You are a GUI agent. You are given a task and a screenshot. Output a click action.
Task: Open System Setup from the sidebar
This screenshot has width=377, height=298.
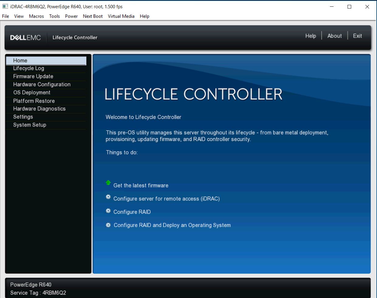[29, 125]
